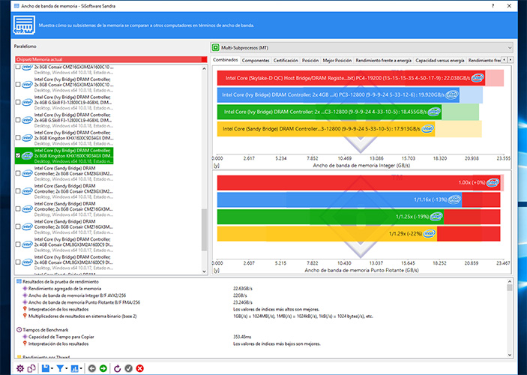Screen dimensions: 527x375
Task: Select the Combinados tab
Action: tap(226, 60)
